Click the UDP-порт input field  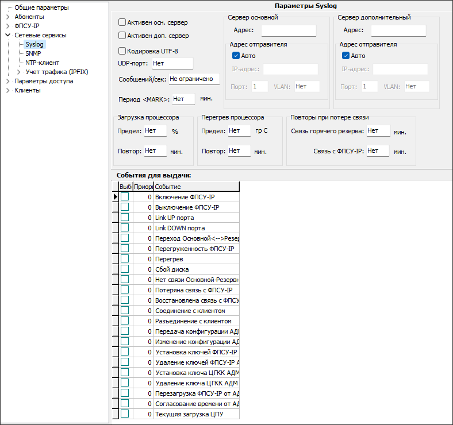[x=172, y=64]
